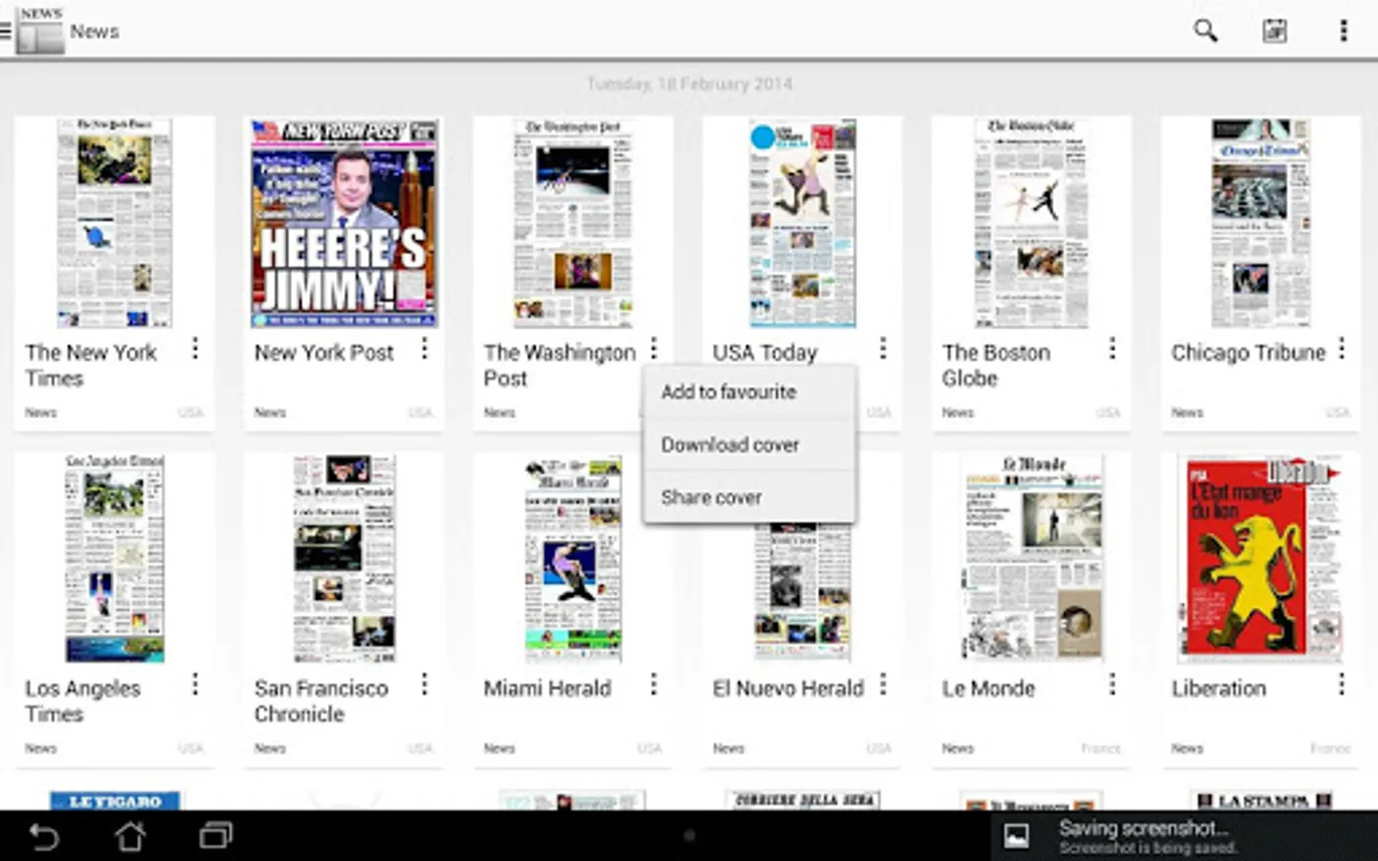Open options for El Nuevo Herald
The width and height of the screenshot is (1378, 861).
(883, 684)
